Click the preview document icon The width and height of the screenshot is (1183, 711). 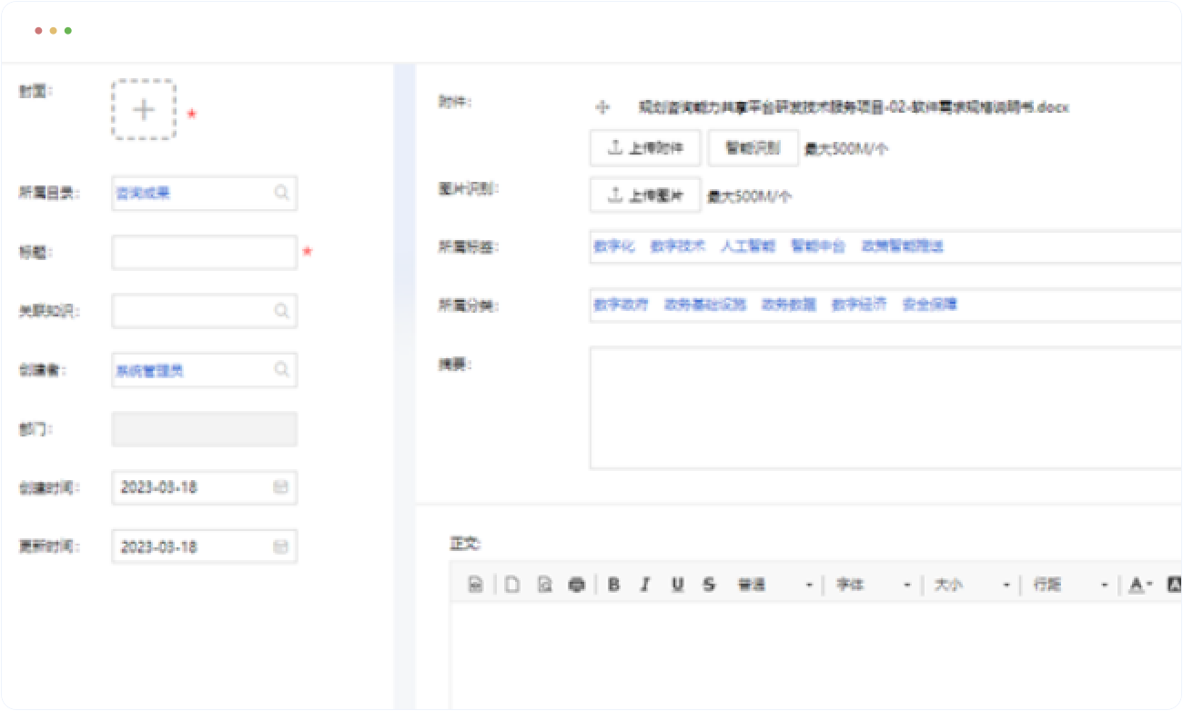[544, 585]
